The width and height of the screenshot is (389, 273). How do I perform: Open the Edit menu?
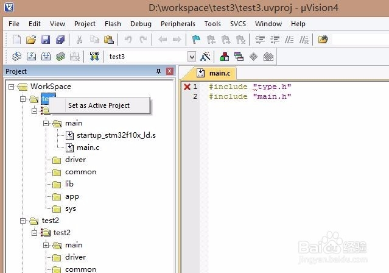(x=35, y=24)
